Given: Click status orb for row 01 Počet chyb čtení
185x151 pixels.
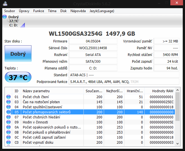Looking at the screenshot, I should [x=8, y=97].
